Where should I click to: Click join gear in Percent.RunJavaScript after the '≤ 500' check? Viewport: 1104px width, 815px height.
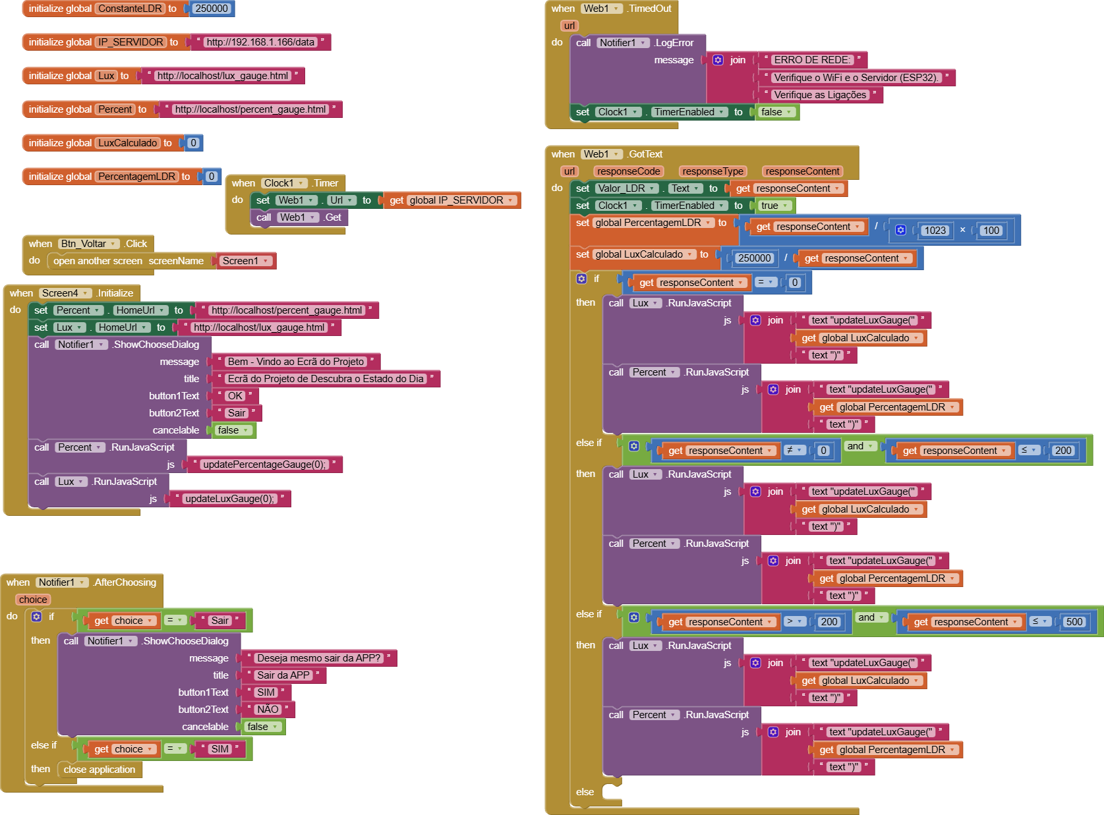coord(773,732)
